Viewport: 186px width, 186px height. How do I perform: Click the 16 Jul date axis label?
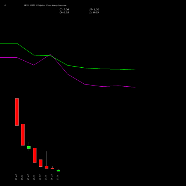[16, 177]
